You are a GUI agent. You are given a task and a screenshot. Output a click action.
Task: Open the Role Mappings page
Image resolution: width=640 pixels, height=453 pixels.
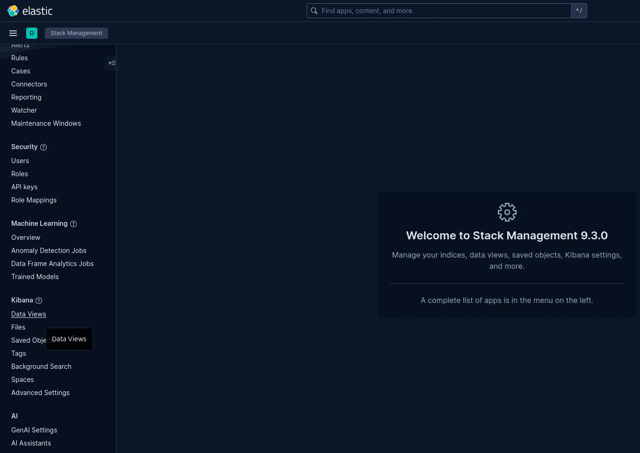[34, 200]
